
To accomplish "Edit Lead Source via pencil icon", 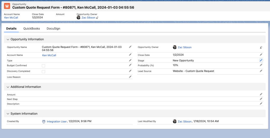I will [261, 71].
